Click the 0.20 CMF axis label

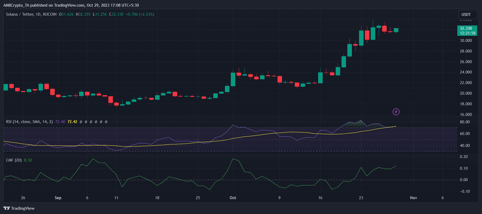click(464, 157)
